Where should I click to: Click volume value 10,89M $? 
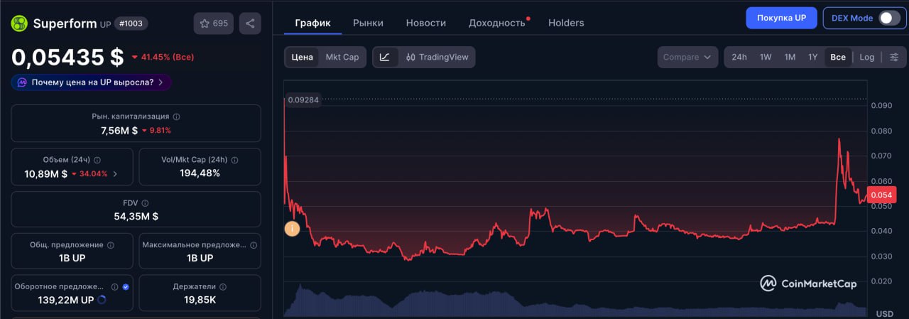pos(46,173)
